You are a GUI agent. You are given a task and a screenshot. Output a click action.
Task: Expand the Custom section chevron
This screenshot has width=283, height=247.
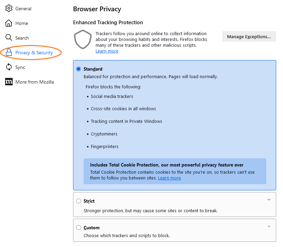(269, 226)
